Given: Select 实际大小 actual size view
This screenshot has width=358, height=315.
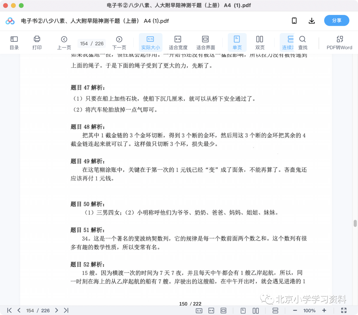Looking at the screenshot, I should pos(150,43).
